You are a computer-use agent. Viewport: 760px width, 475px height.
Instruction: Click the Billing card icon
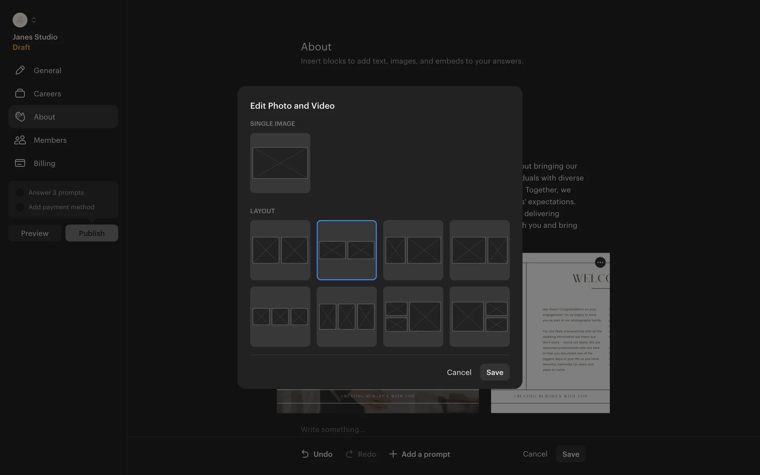[20, 163]
